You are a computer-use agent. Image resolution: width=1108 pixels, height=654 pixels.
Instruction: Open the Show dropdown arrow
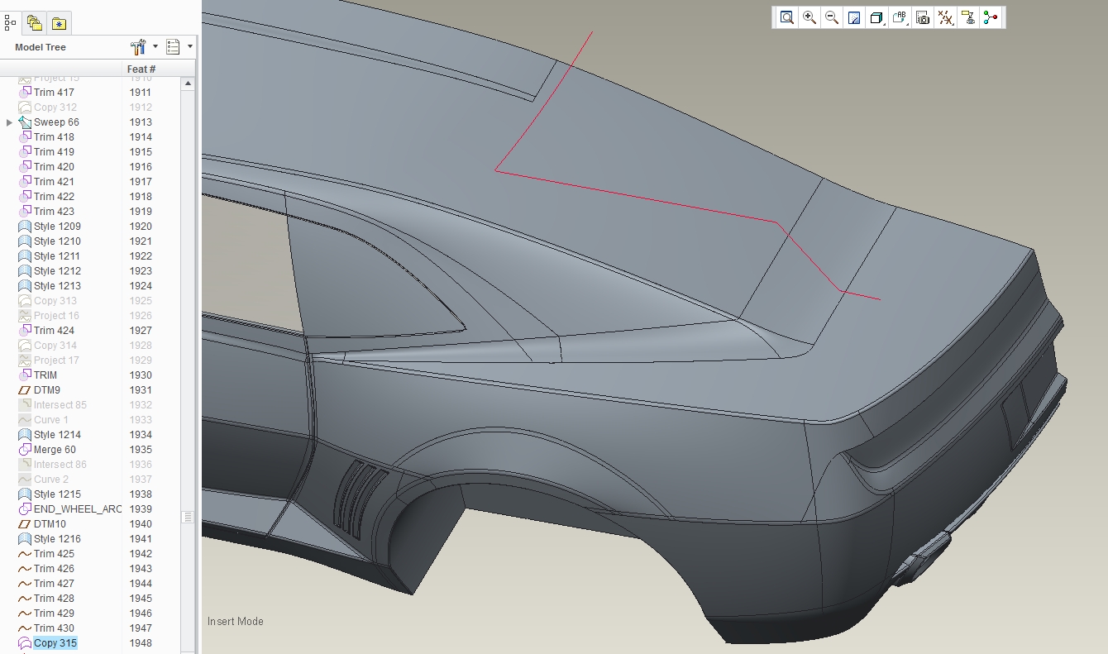[x=190, y=47]
